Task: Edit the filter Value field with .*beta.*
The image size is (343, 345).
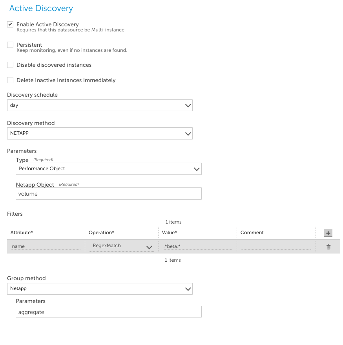Action: click(x=197, y=246)
